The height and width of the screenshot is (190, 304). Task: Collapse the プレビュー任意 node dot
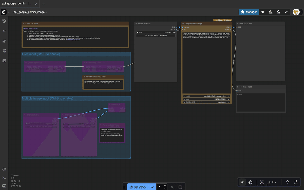[x=238, y=87]
